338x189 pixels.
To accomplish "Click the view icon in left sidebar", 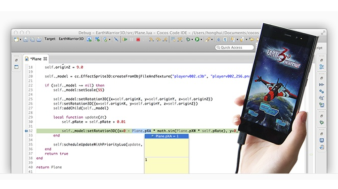I will coord(16,67).
